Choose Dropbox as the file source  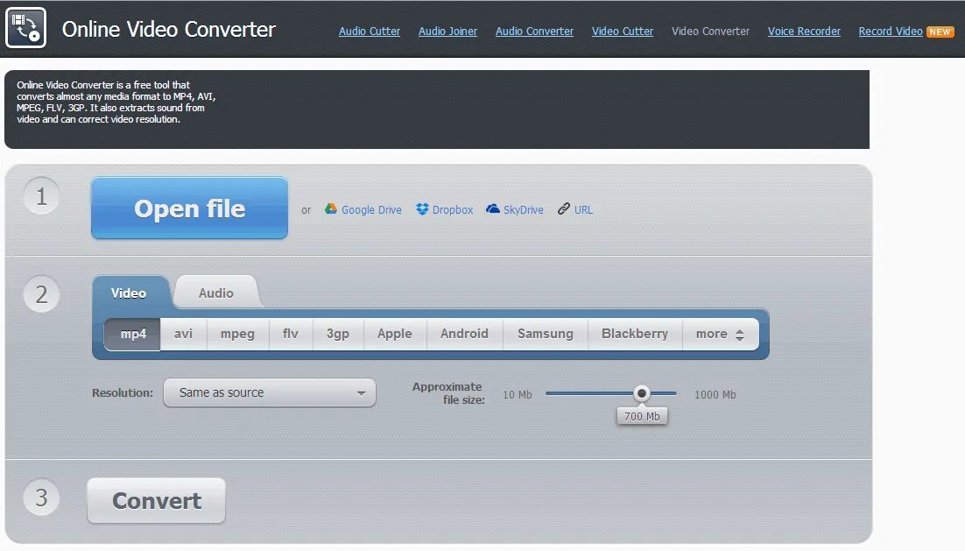click(x=453, y=210)
